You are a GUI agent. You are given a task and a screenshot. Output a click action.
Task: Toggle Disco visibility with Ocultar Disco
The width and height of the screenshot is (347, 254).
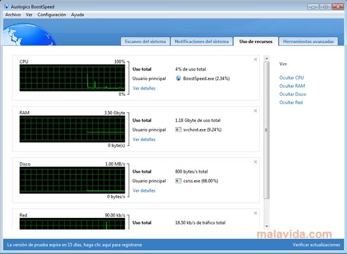coord(292,94)
